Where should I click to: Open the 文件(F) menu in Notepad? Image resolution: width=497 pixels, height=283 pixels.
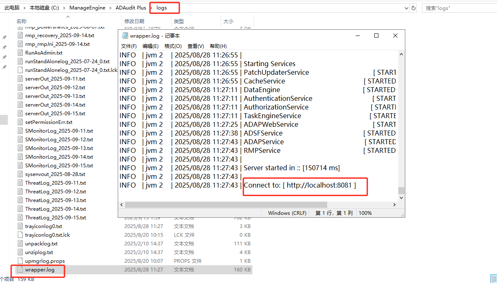[128, 46]
